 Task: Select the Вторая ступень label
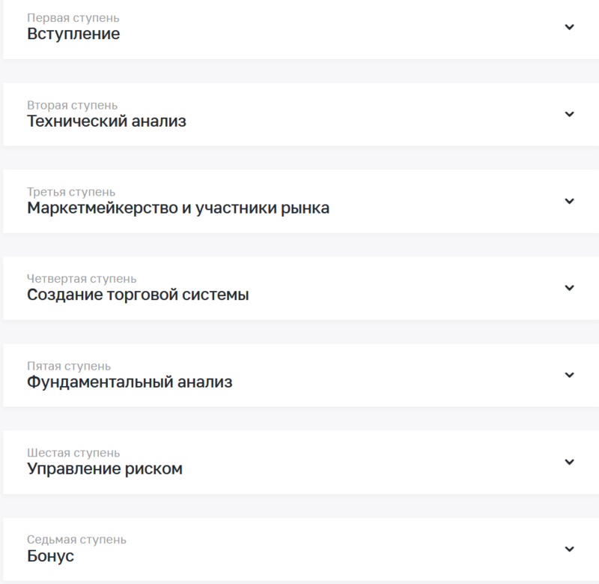(x=72, y=105)
